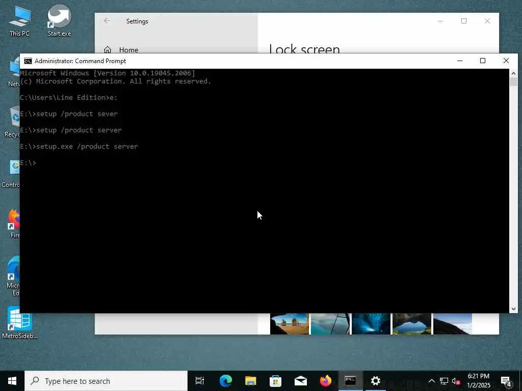Select the Settings gear on the taskbar
Viewport: 522px width, 391px height.
[x=376, y=381]
